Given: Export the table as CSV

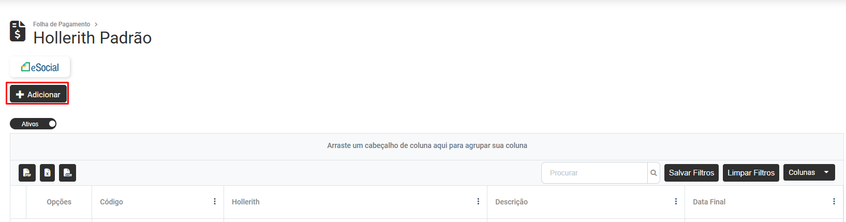Looking at the screenshot, I should coord(67,173).
